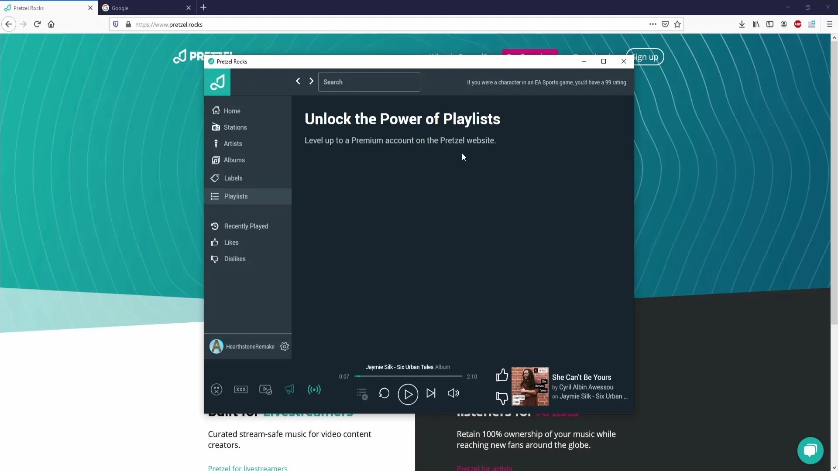Click Jaymie Silk - Six Urban Tales above progress bar
This screenshot has height=471, width=838.
coord(399,367)
